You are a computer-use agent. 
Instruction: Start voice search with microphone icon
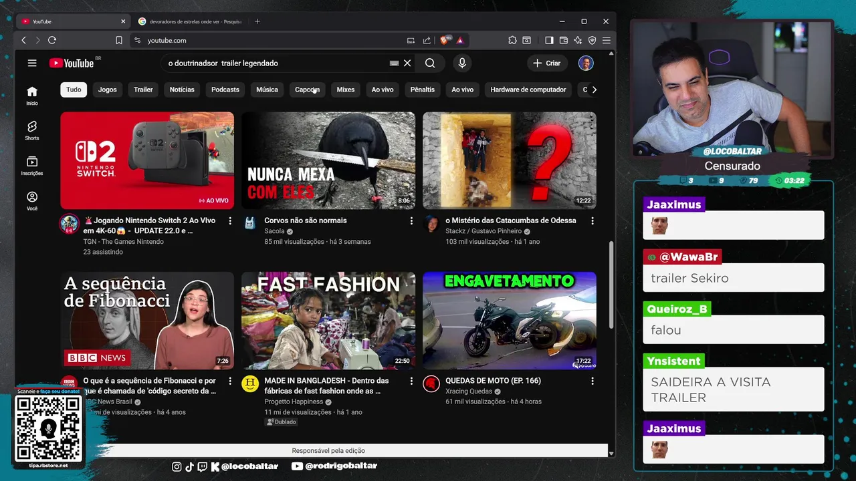pos(461,63)
